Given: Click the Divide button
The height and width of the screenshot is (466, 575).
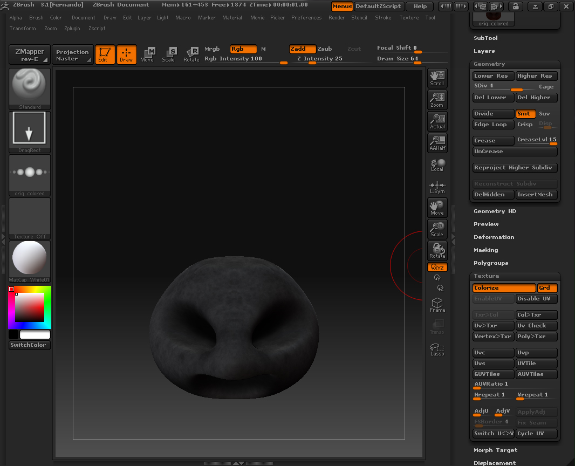Looking at the screenshot, I should [x=493, y=114].
